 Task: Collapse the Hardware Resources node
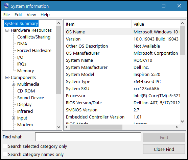coord(7,30)
